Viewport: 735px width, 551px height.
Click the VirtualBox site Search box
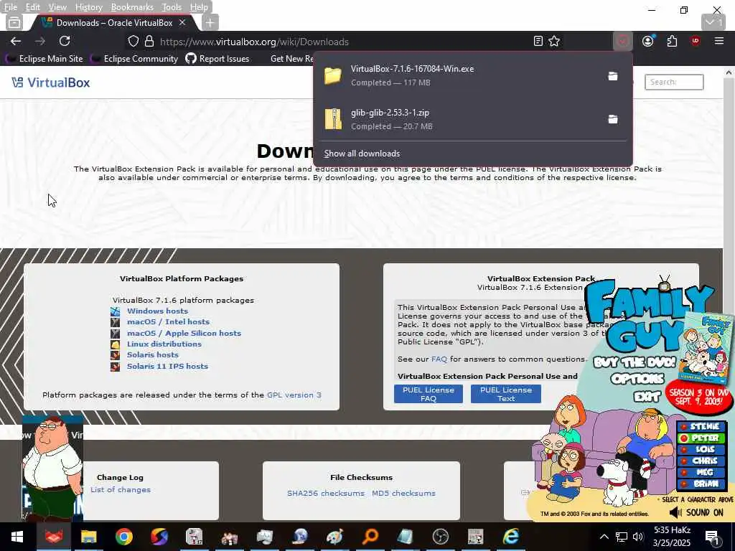pos(673,82)
